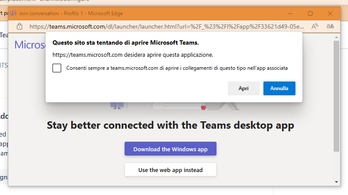The image size is (348, 195).
Task: Choose Use the web app instead
Action: (171, 170)
